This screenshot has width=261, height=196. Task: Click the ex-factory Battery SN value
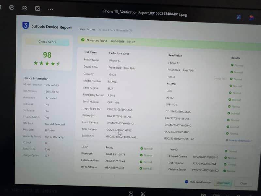[x=119, y=117]
